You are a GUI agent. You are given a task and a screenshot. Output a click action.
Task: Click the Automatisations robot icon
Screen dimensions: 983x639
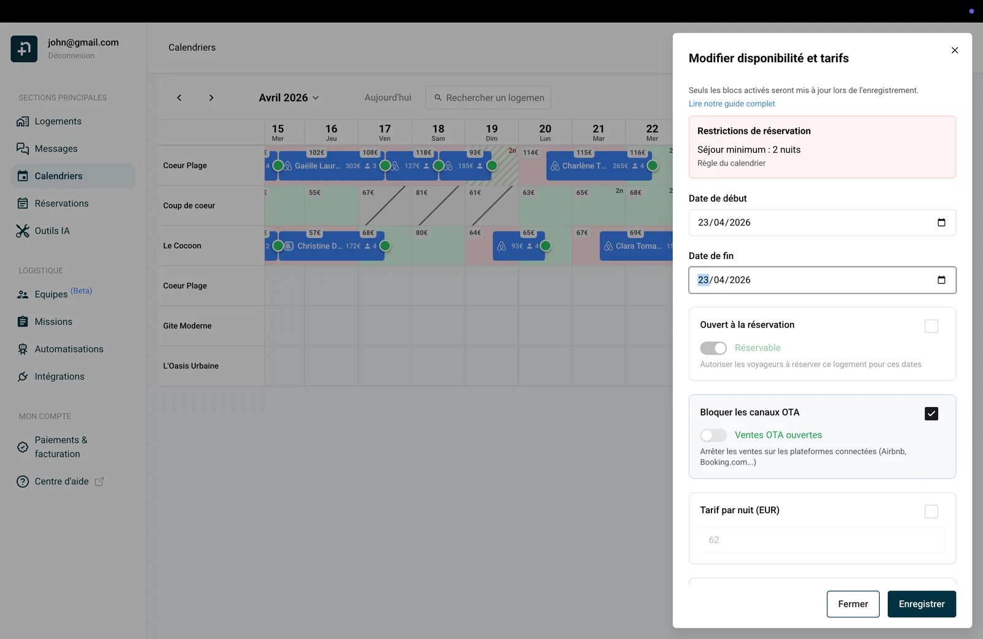pyautogui.click(x=23, y=349)
